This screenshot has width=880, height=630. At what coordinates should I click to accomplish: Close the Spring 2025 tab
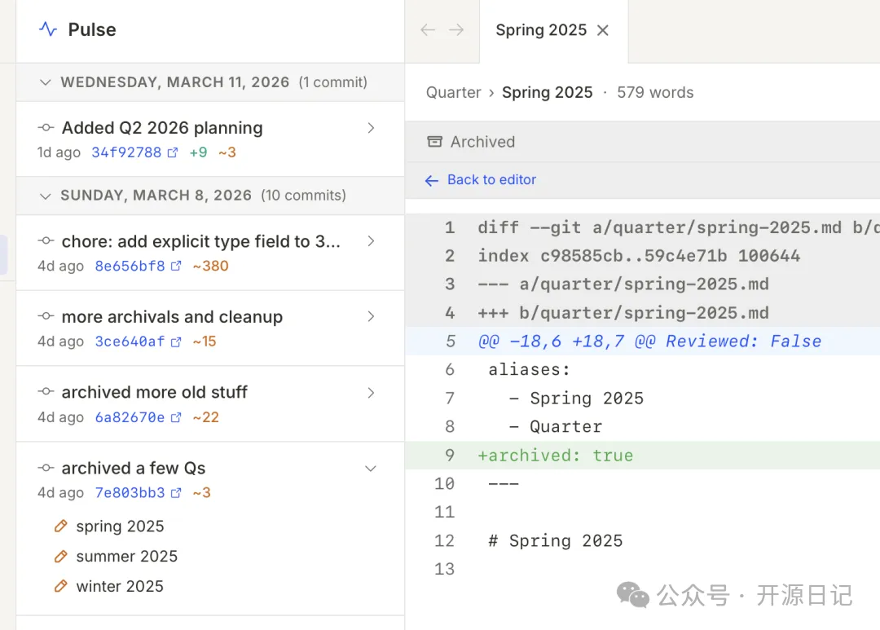(x=603, y=30)
